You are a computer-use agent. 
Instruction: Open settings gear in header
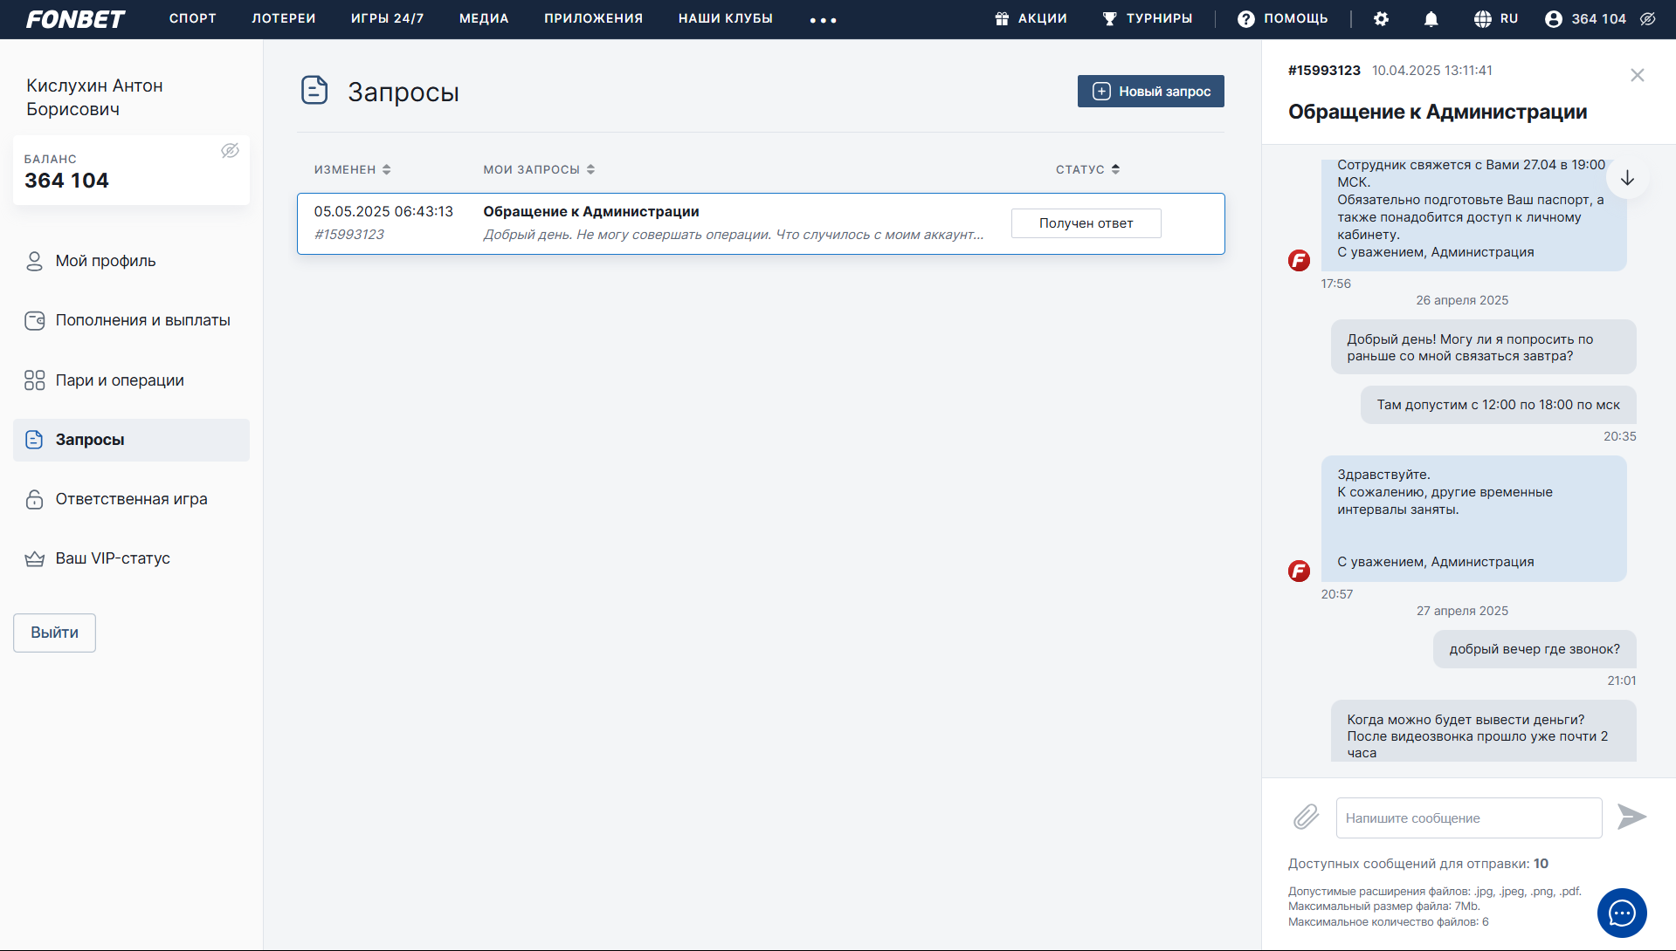(1381, 19)
